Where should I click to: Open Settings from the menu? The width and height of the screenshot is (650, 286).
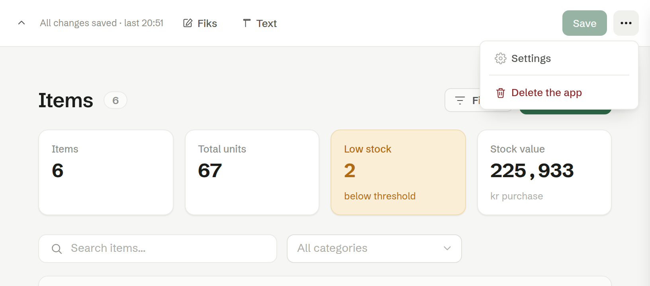tap(559, 58)
